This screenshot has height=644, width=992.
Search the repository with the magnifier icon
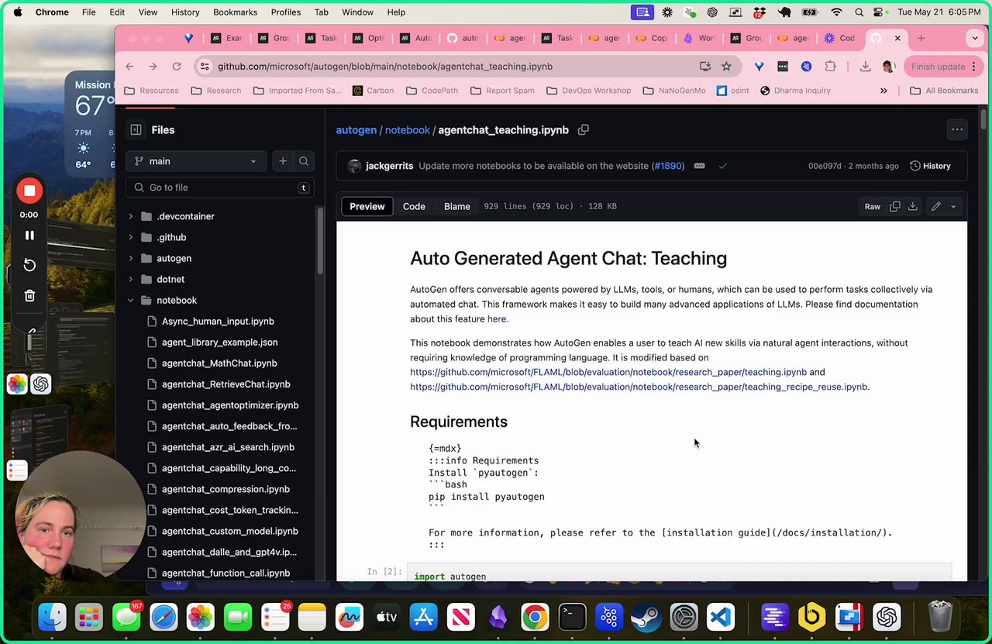(304, 161)
